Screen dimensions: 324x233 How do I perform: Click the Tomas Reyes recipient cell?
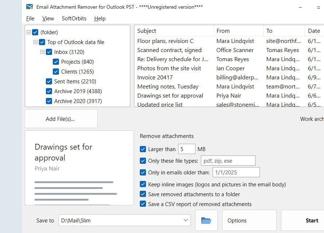pyautogui.click(x=282, y=50)
